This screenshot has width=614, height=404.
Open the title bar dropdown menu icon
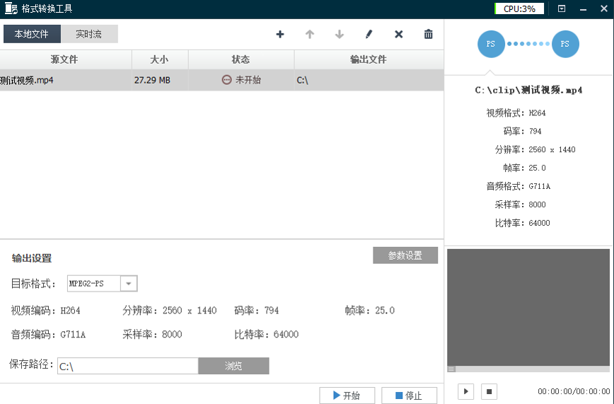click(562, 9)
